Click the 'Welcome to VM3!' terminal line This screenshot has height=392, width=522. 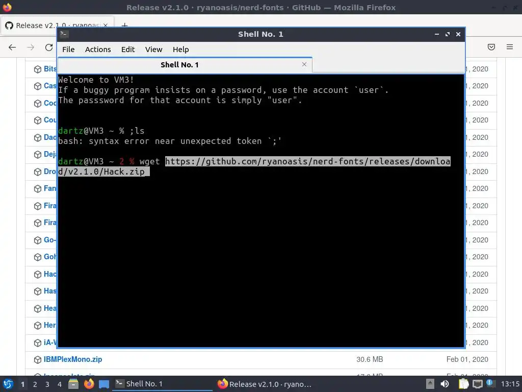pos(96,80)
